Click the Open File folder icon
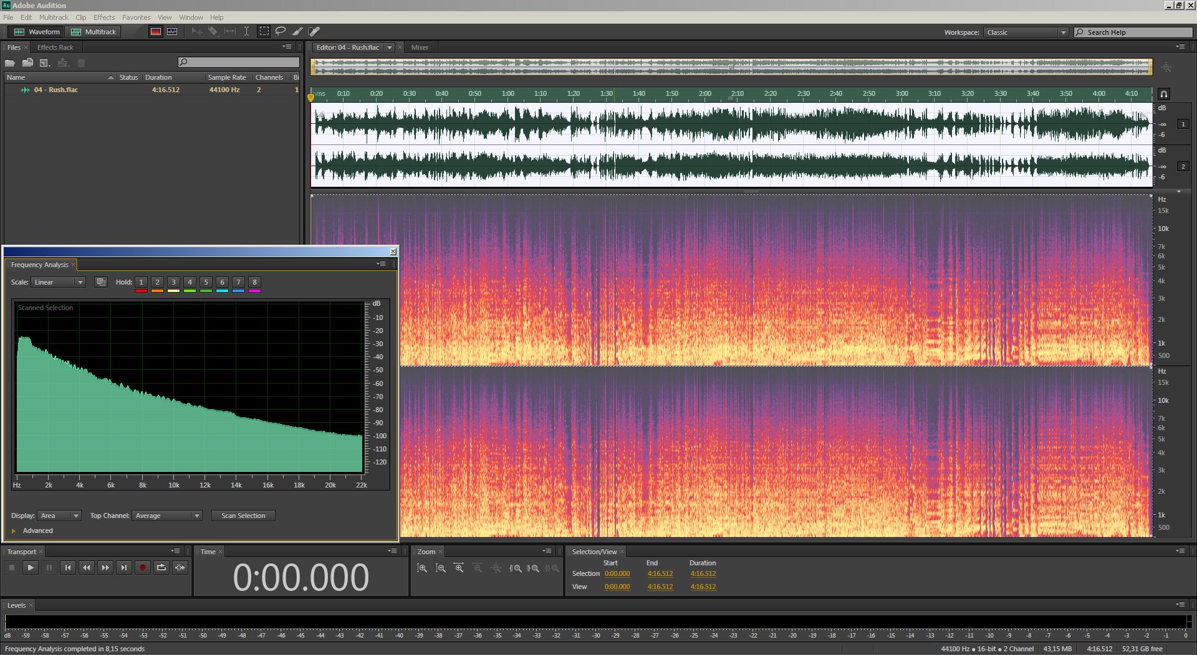 pos(10,63)
